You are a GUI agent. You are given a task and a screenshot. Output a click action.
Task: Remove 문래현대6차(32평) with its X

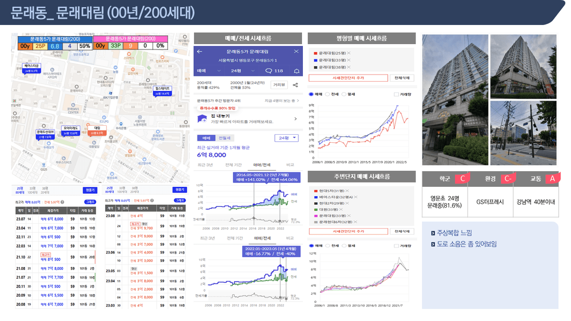[355, 221]
